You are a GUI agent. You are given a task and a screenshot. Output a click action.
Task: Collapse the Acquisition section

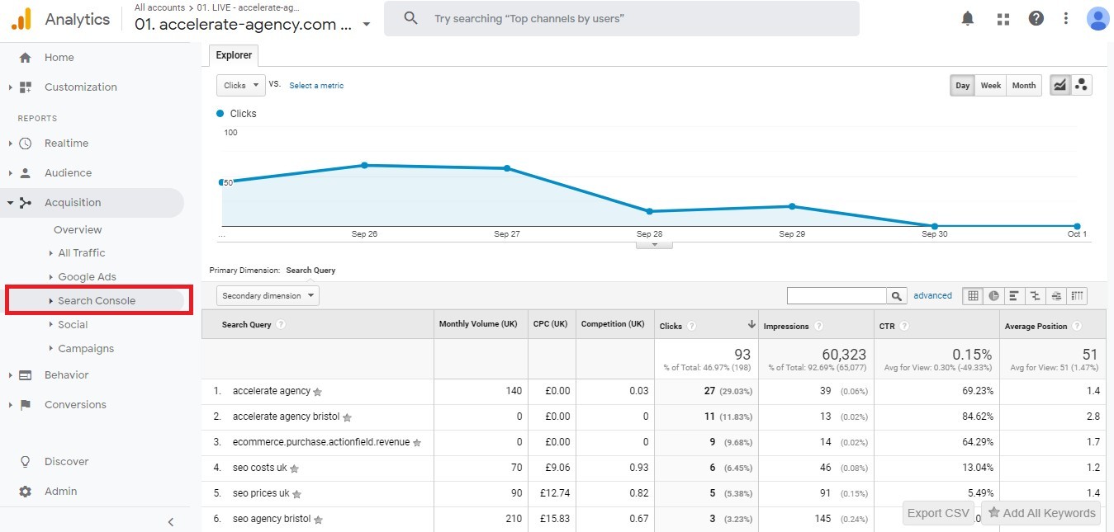(x=10, y=203)
